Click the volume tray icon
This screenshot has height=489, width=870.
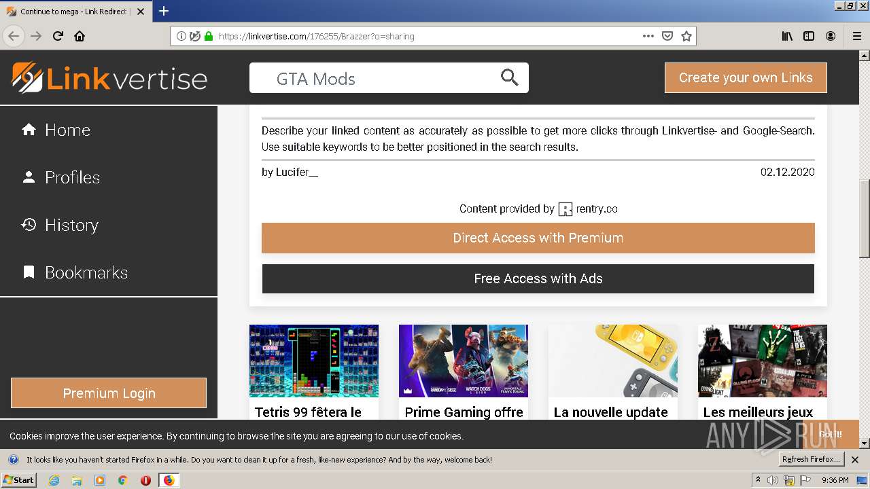(x=773, y=480)
